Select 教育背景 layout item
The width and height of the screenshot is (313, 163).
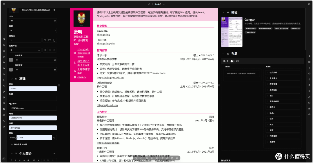click(283, 84)
